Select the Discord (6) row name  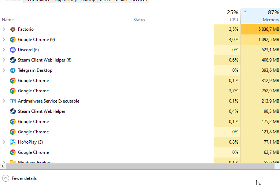click(28, 50)
